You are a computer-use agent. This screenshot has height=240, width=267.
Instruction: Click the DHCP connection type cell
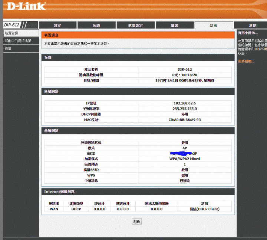tap(76, 209)
